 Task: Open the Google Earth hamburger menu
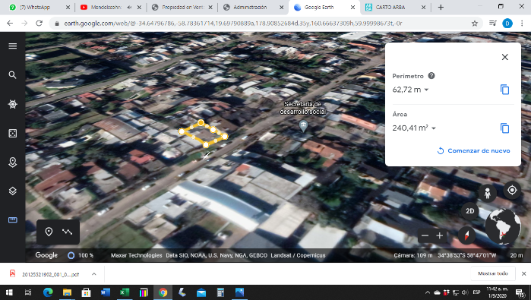tap(12, 46)
